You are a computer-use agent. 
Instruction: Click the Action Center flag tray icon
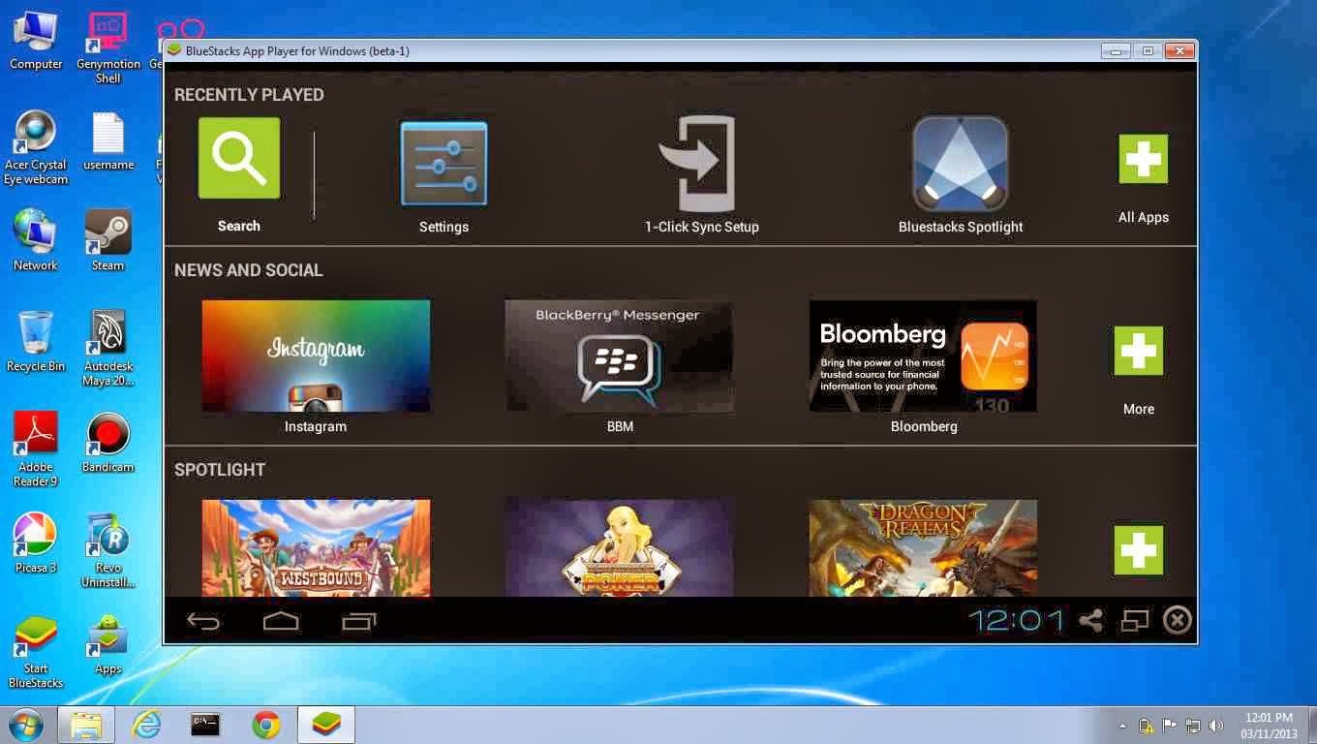(x=1170, y=726)
